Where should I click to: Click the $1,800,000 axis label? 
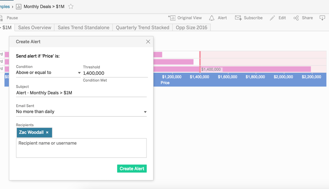point(255,77)
